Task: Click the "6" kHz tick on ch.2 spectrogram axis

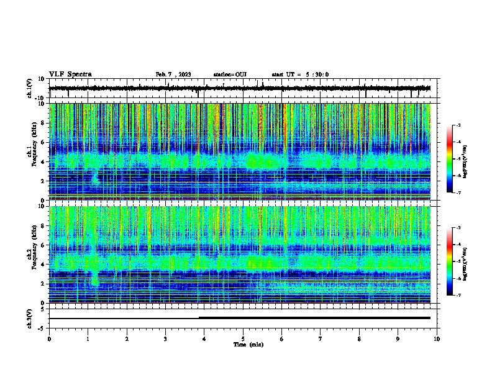Action: pos(43,245)
